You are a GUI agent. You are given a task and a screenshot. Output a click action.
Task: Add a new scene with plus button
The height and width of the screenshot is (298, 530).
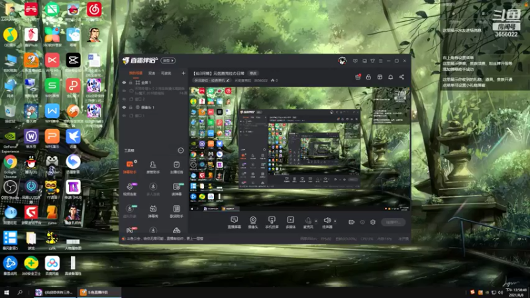coord(184,73)
